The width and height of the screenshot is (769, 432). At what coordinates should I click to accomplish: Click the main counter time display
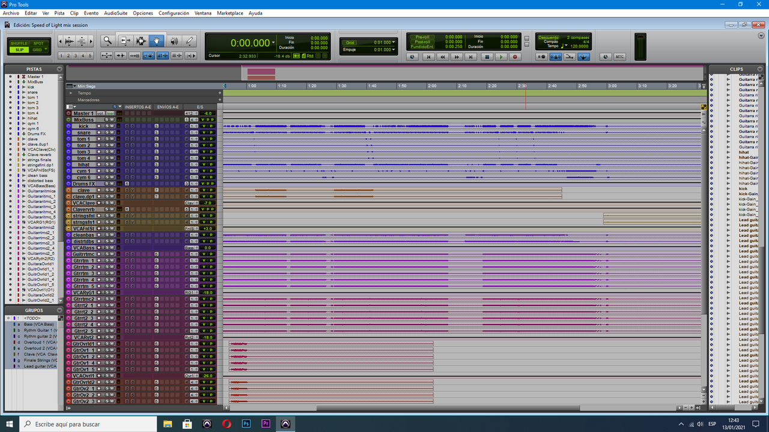250,43
